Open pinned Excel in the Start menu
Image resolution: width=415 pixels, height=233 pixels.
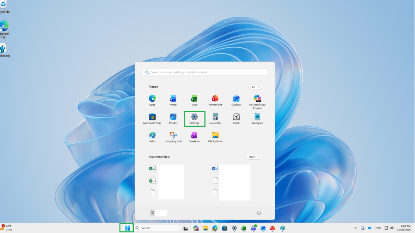tap(194, 100)
